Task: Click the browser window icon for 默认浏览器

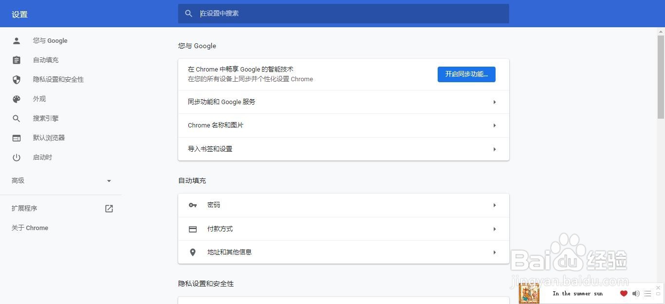Action: click(17, 138)
